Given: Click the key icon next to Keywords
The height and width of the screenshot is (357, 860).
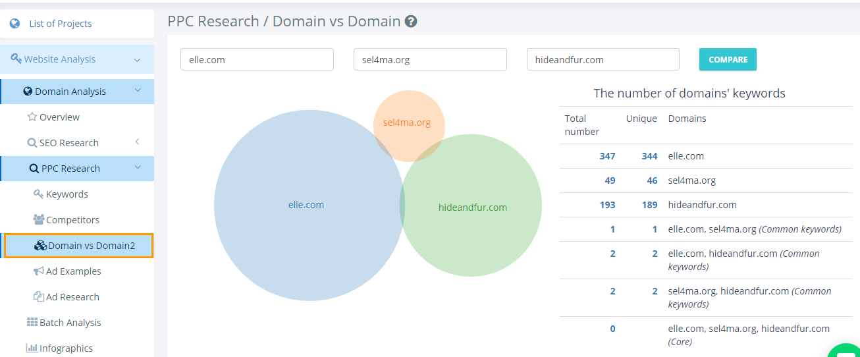Looking at the screenshot, I should [x=38, y=194].
